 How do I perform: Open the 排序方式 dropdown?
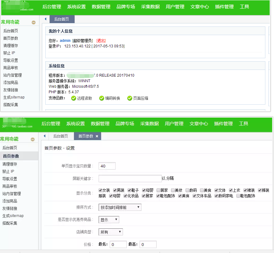(120, 207)
